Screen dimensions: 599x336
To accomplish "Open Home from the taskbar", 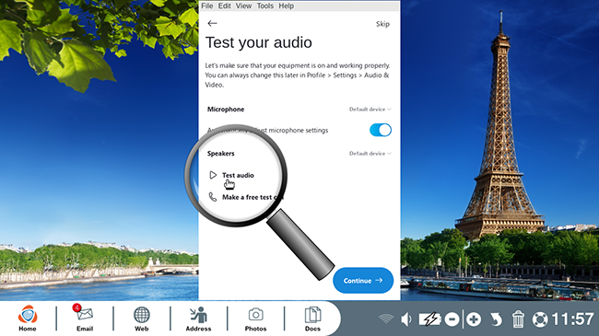I will click(28, 319).
